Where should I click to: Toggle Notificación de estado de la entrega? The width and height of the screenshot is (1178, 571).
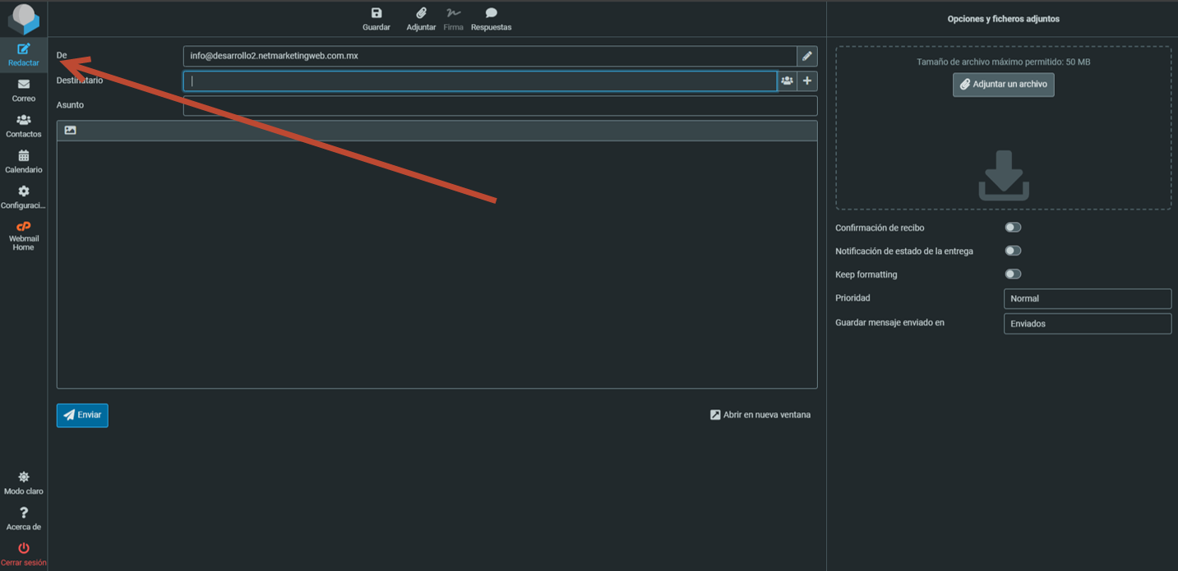pos(1013,251)
